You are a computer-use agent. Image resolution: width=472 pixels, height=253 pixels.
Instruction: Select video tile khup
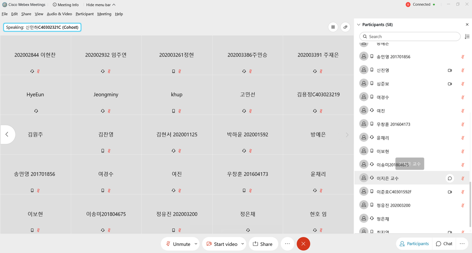point(177,95)
